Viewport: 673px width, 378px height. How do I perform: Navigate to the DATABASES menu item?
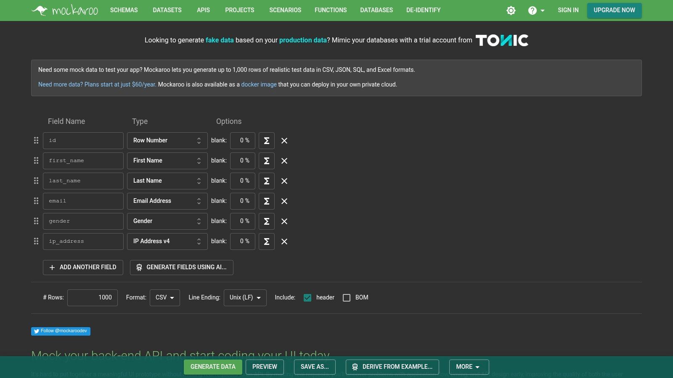coord(376,10)
